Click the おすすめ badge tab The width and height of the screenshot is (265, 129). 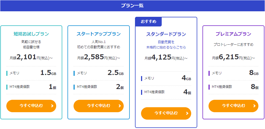point(148,22)
